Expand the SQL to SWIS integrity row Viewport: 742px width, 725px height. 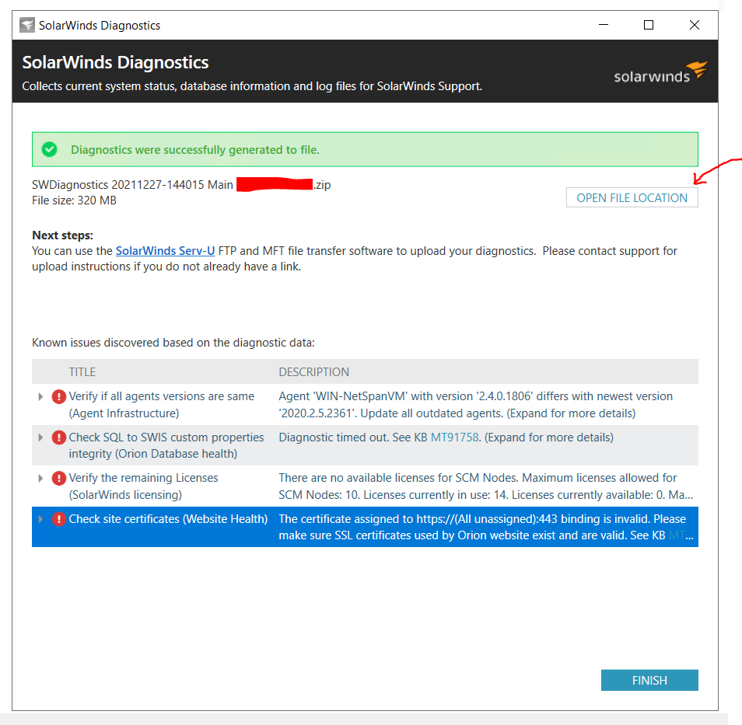coord(40,438)
